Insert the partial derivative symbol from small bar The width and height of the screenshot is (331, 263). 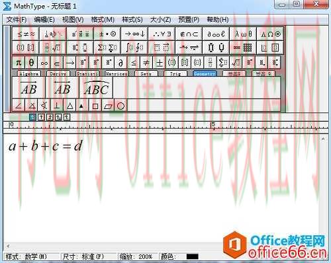(x=120, y=63)
